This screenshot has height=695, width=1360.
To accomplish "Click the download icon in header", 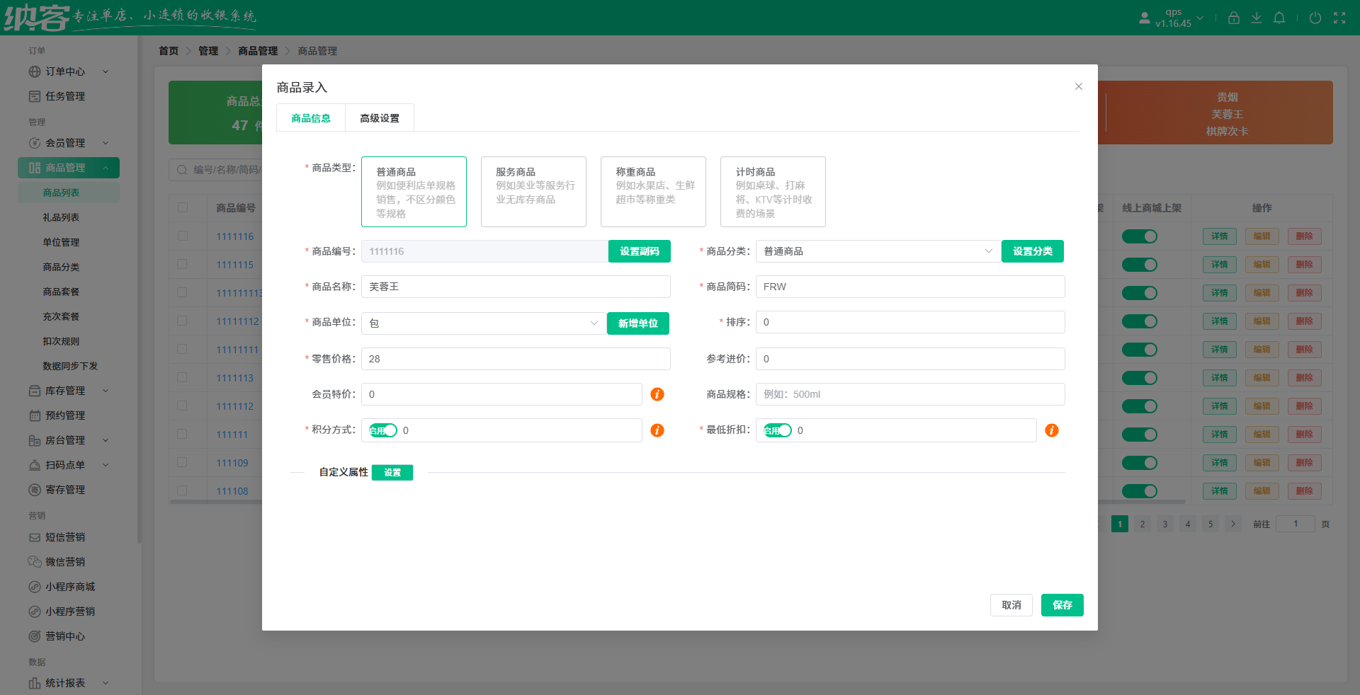I will click(1257, 18).
